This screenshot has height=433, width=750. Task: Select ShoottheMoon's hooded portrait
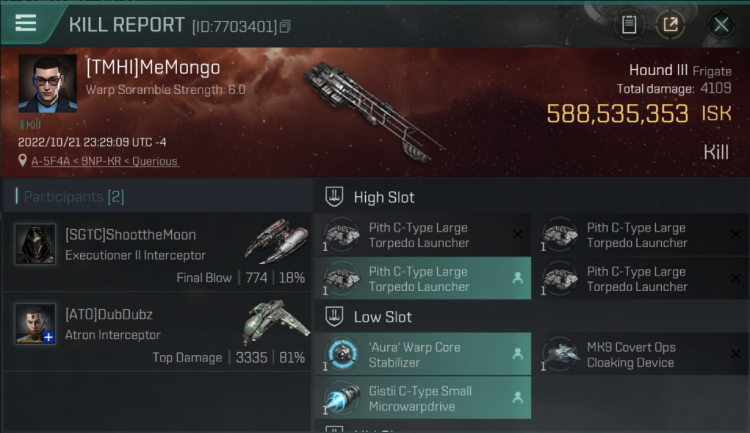tap(35, 244)
